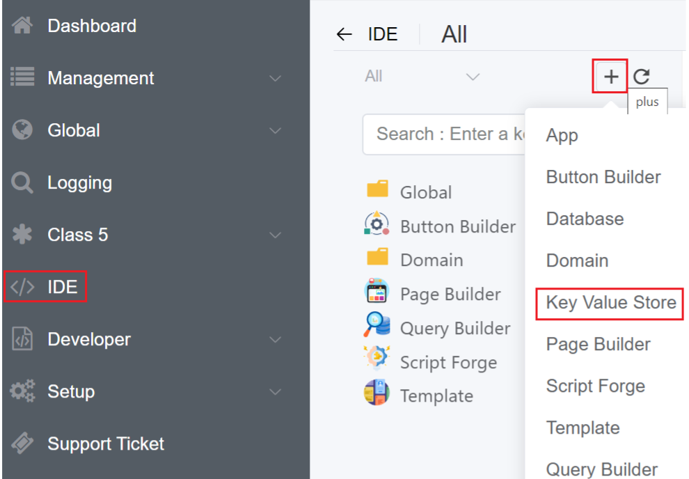689x479 pixels.
Task: Choose Key Value Store from menu
Action: pos(610,303)
